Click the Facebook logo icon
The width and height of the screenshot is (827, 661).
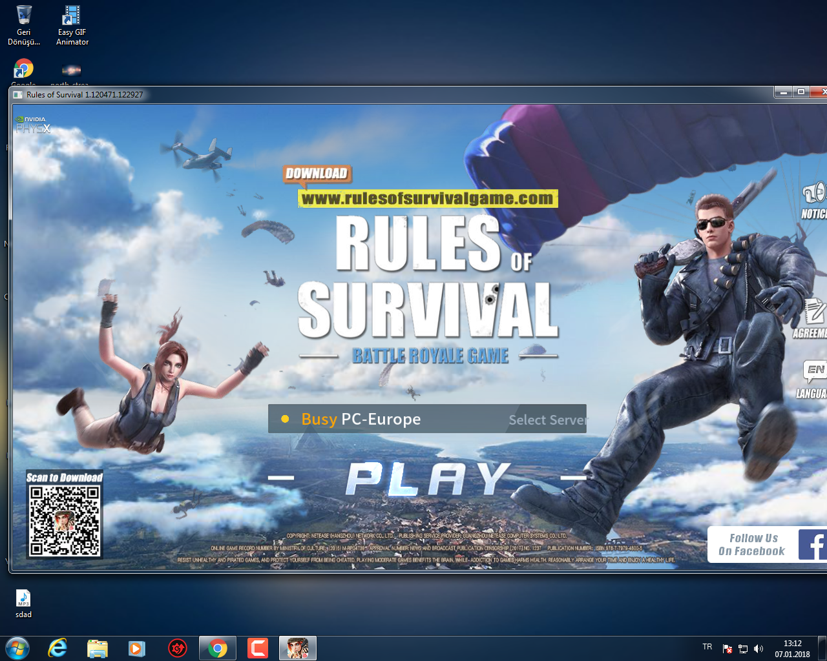tap(813, 545)
